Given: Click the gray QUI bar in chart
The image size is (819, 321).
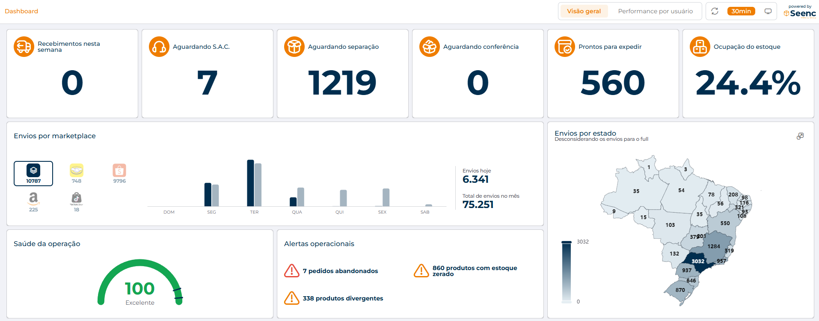Looking at the screenshot, I should [x=343, y=198].
